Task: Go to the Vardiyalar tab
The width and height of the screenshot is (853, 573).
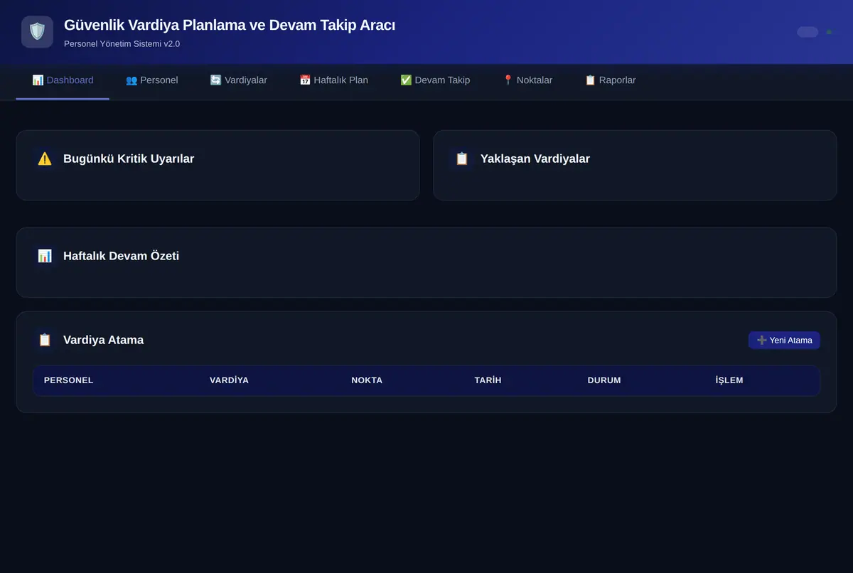Action: 239,80
